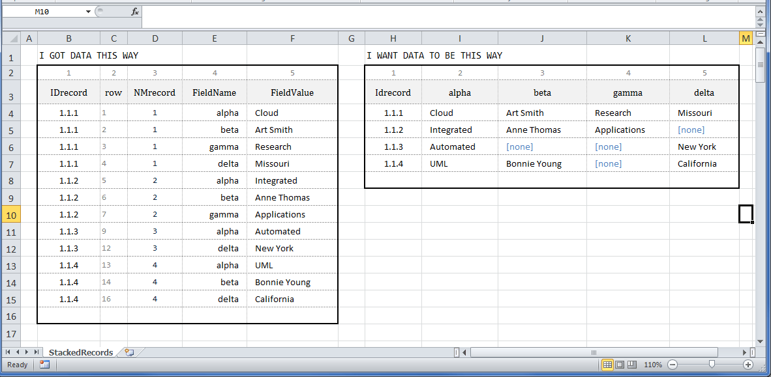The height and width of the screenshot is (377, 771).
Task: Click the previous-sheet navigation arrow icon
Action: pyautogui.click(x=16, y=352)
